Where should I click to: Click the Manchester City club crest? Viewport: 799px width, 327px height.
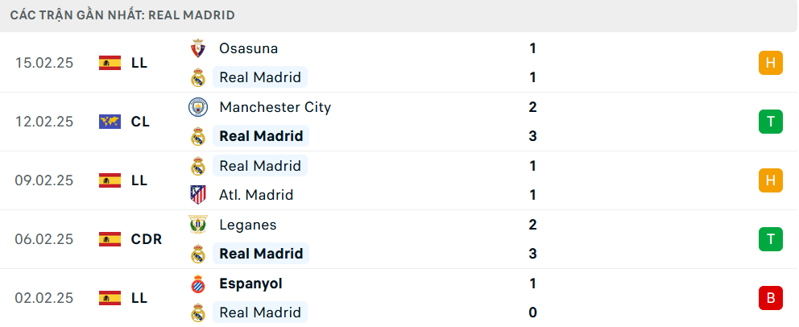tap(197, 107)
